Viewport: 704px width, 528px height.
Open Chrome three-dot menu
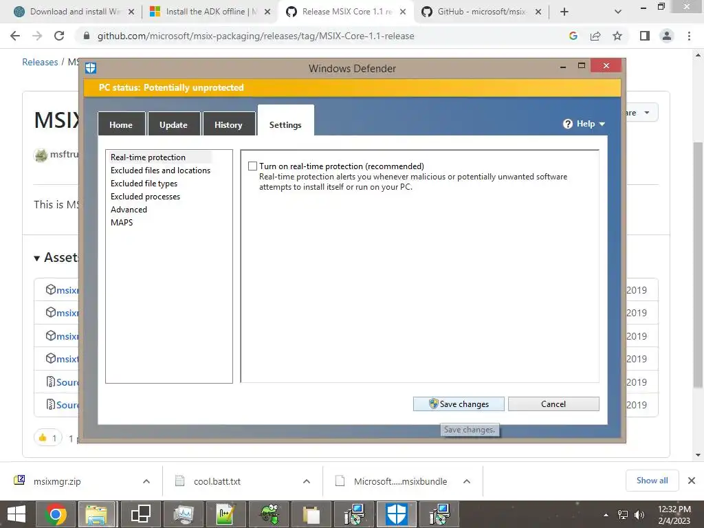coord(689,36)
